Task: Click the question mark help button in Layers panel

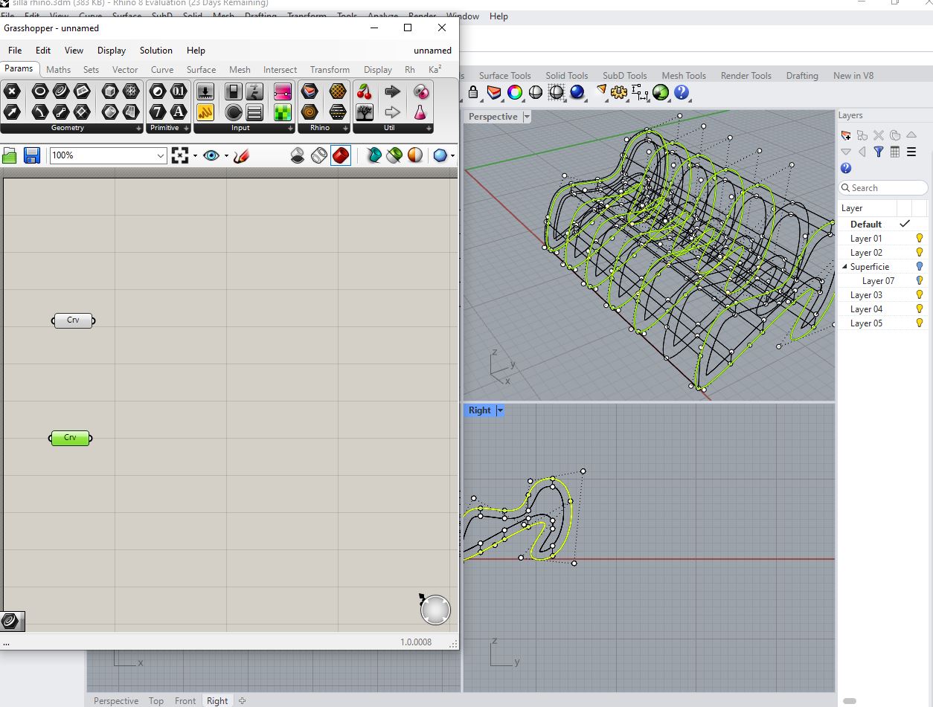Action: click(x=846, y=168)
